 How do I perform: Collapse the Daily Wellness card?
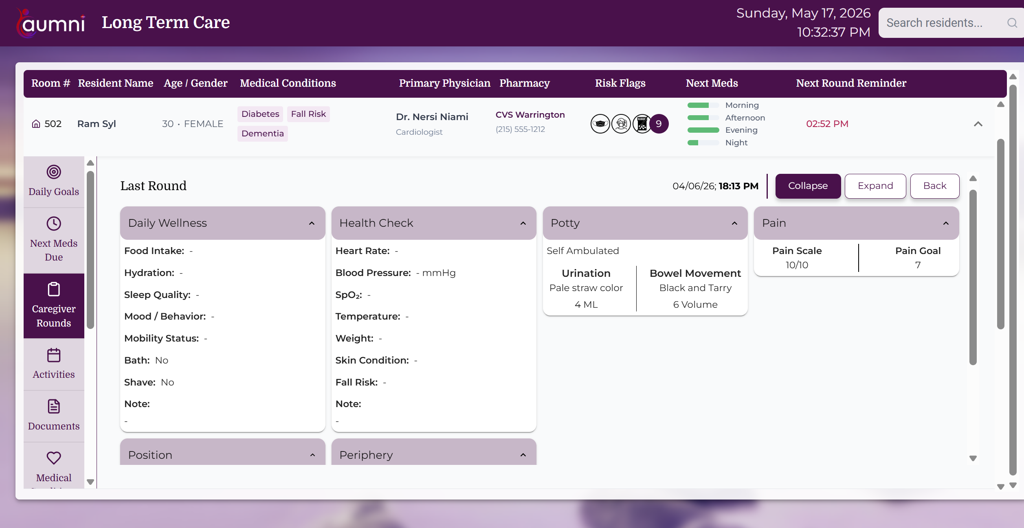(x=312, y=223)
